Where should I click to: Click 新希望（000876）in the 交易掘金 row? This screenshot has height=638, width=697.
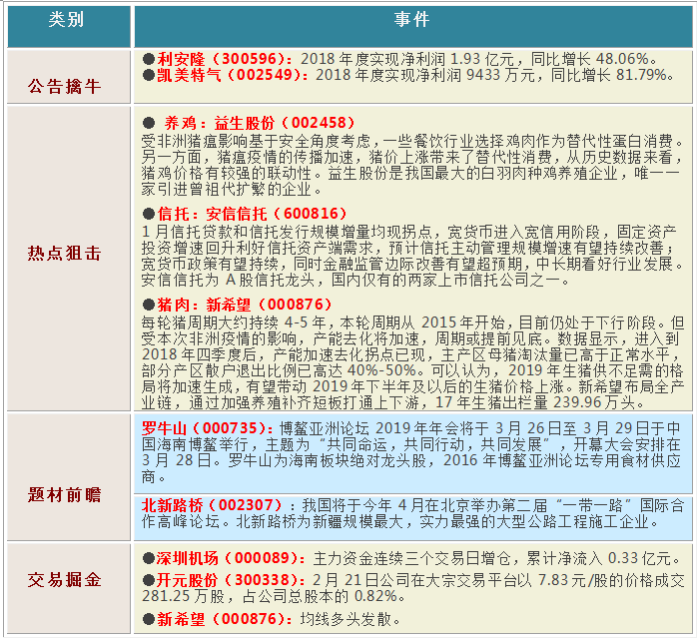[x=225, y=618]
